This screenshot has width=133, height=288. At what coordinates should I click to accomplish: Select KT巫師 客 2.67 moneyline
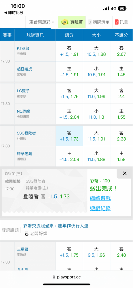pyautogui.click(x=121, y=51)
